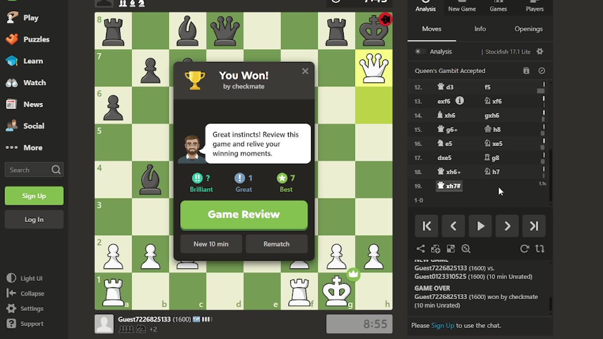Open the Puzzles section in sidebar
This screenshot has height=339, width=603.
pos(27,39)
